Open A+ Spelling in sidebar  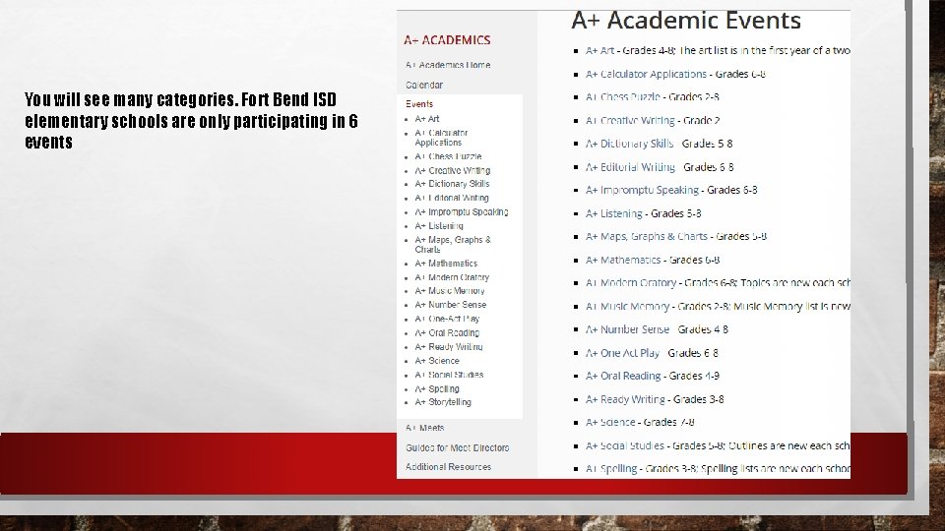437,389
